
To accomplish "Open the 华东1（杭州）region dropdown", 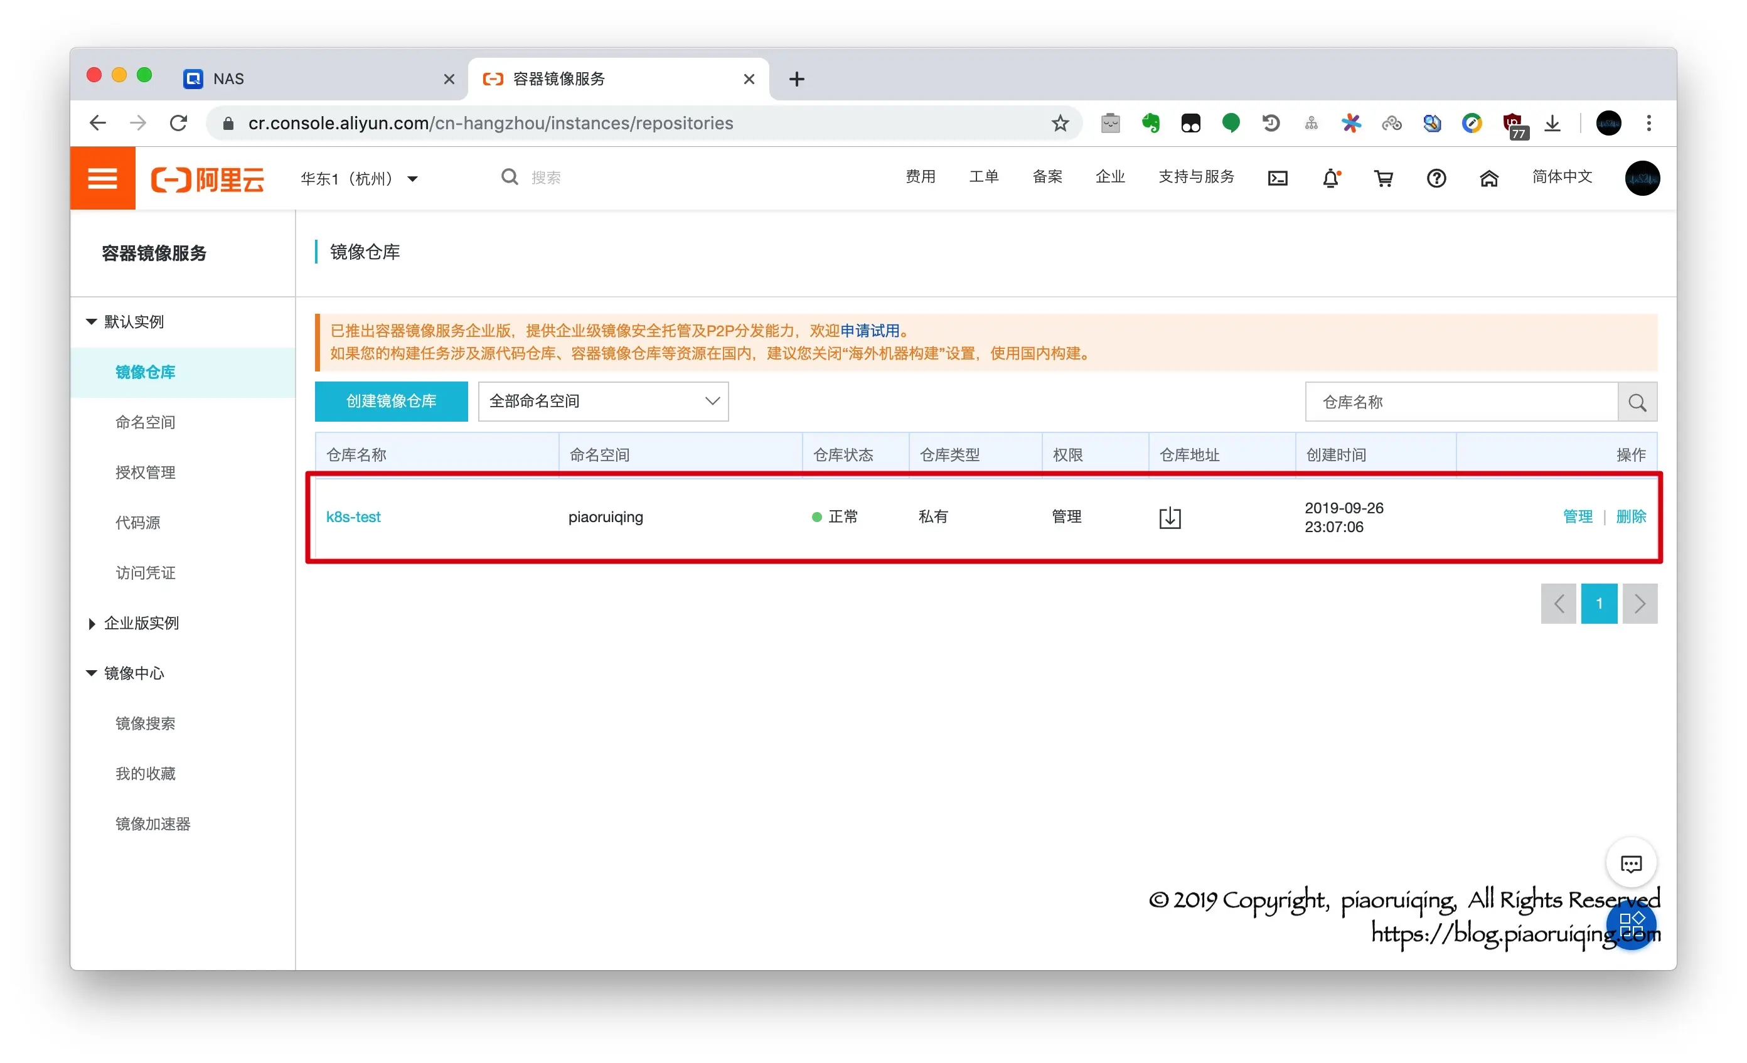I will click(x=359, y=178).
